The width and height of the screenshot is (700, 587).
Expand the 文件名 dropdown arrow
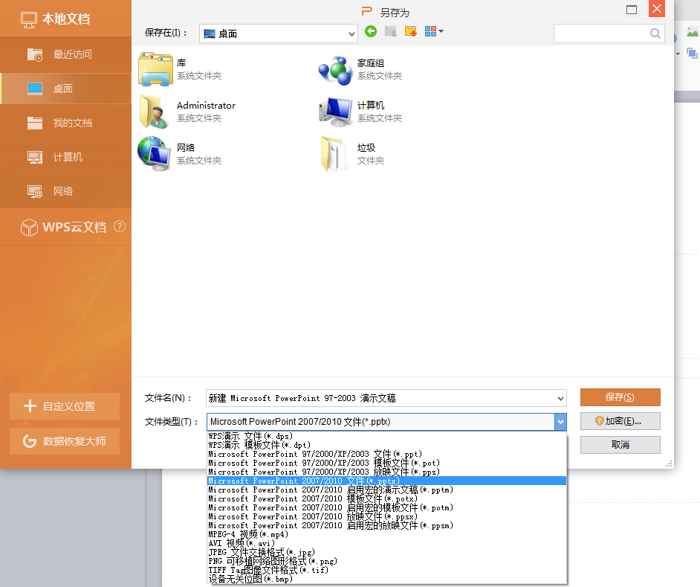click(x=560, y=398)
